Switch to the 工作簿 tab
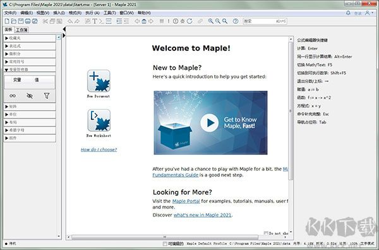Screen dimensions: 379x250 coord(21,30)
